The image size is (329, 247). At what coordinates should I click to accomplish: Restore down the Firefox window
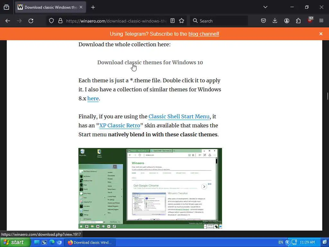point(307,7)
